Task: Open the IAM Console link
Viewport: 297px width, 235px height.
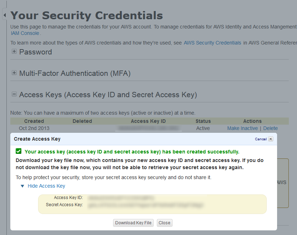Action: click(x=25, y=33)
